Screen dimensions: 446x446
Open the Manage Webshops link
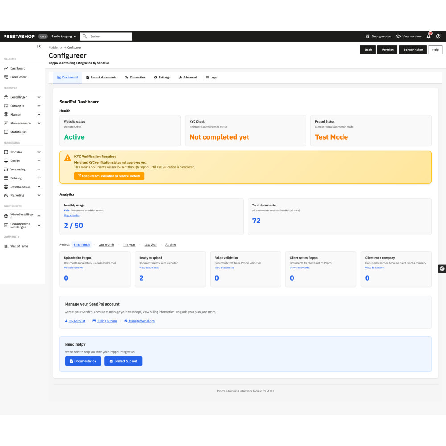click(140, 321)
